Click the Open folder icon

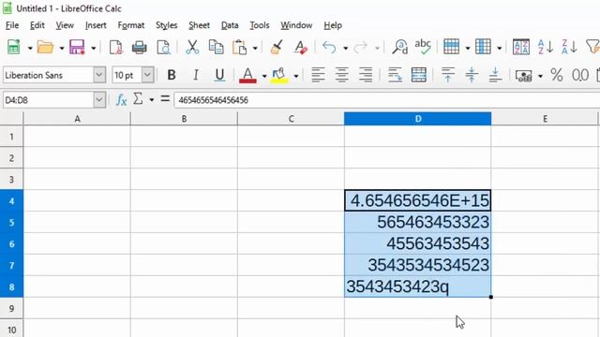46,48
